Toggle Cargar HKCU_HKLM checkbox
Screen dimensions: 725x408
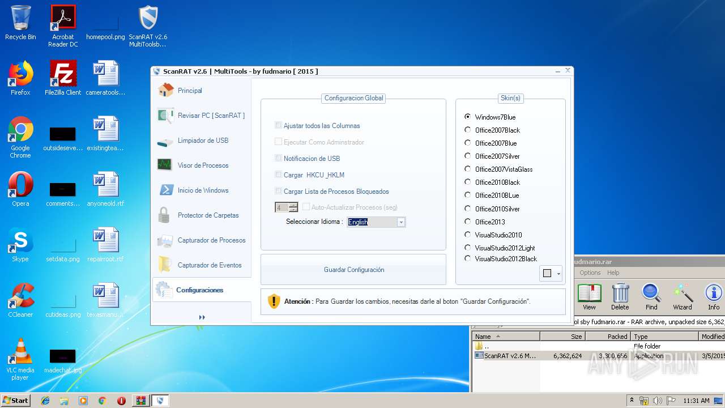(x=278, y=175)
